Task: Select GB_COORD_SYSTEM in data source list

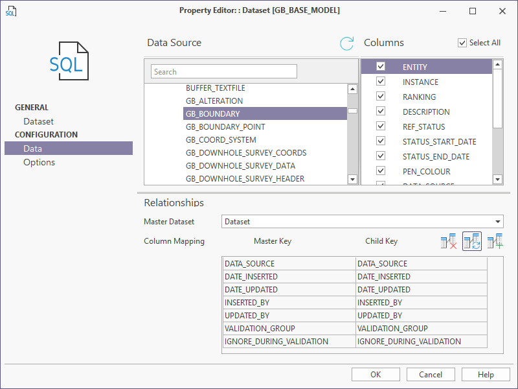Action: click(x=221, y=140)
